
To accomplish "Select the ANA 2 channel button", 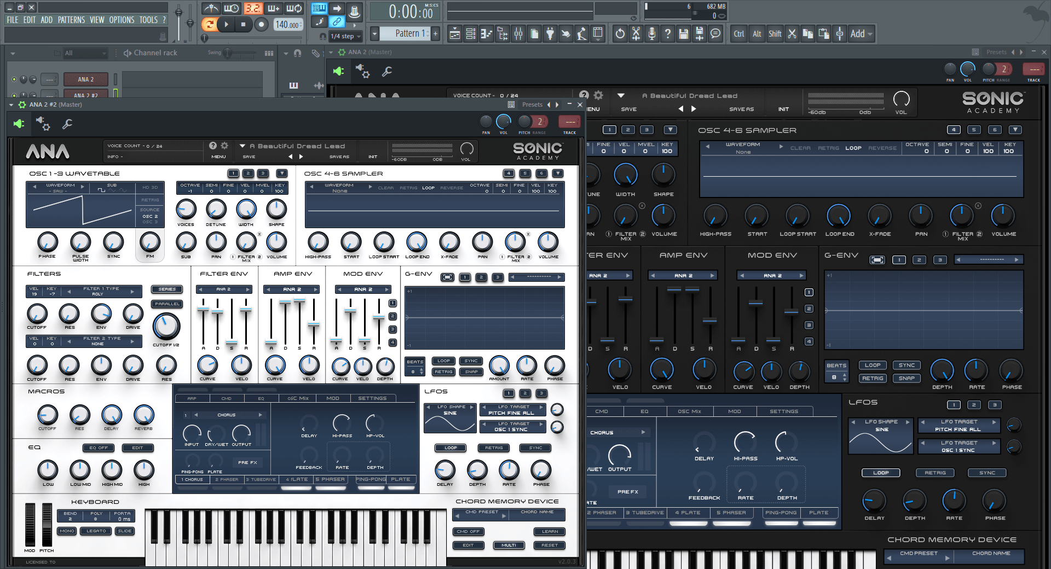I will pos(86,79).
